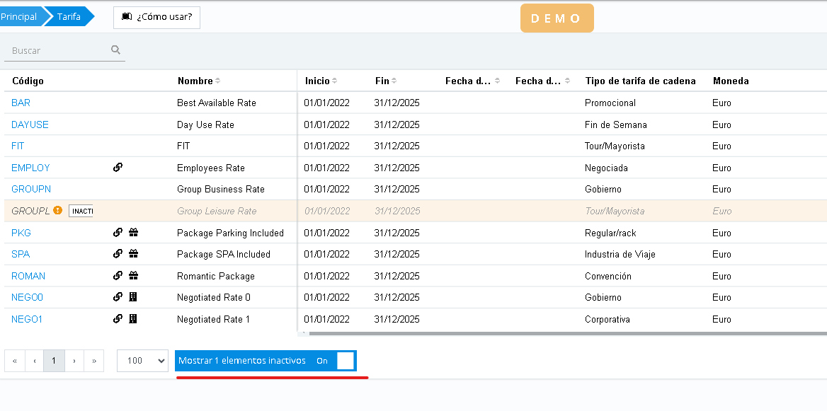The height and width of the screenshot is (411, 827).
Task: Go to Principal breadcrumb
Action: [x=19, y=17]
